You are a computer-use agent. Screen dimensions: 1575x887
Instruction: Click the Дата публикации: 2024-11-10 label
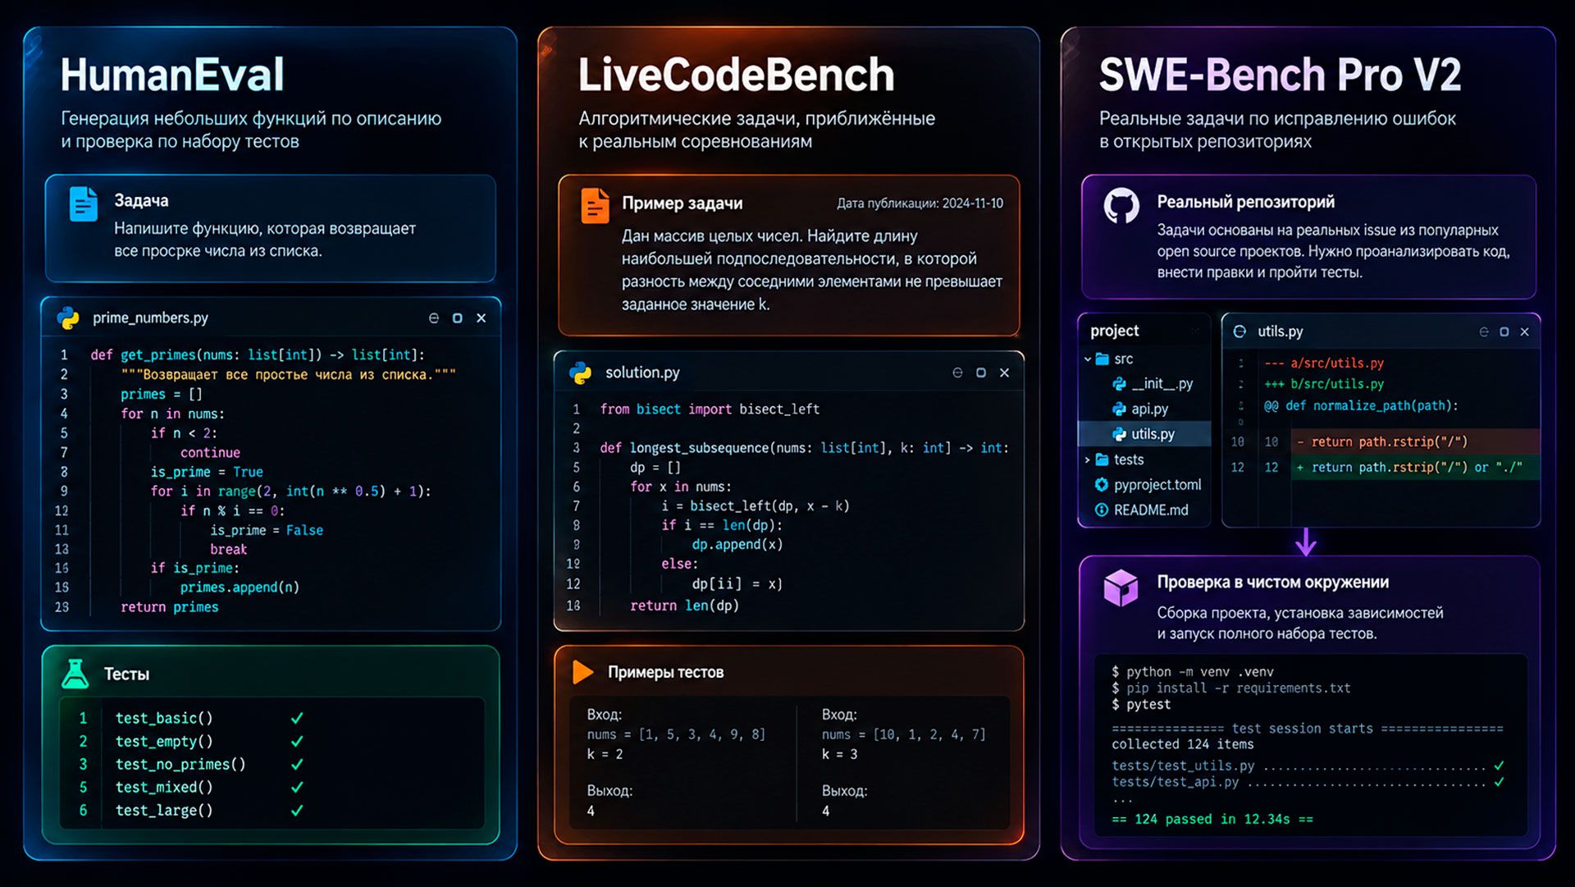click(920, 203)
